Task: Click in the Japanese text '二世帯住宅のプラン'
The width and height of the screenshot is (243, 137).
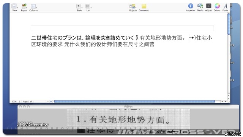Action: (x=54, y=38)
